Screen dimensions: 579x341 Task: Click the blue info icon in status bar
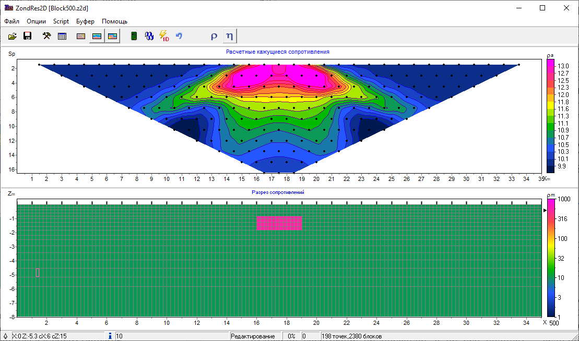[x=110, y=336]
